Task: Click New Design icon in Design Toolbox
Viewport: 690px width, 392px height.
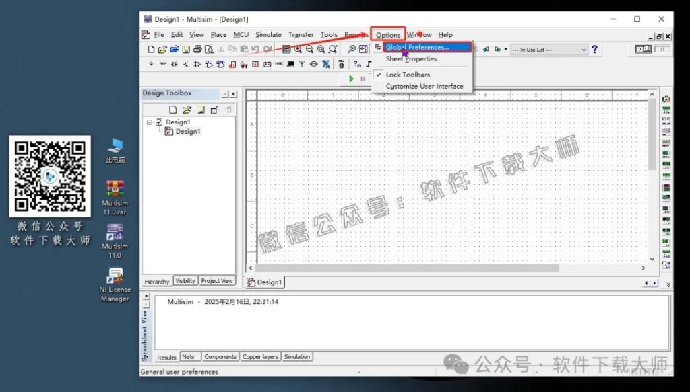Action: point(173,109)
